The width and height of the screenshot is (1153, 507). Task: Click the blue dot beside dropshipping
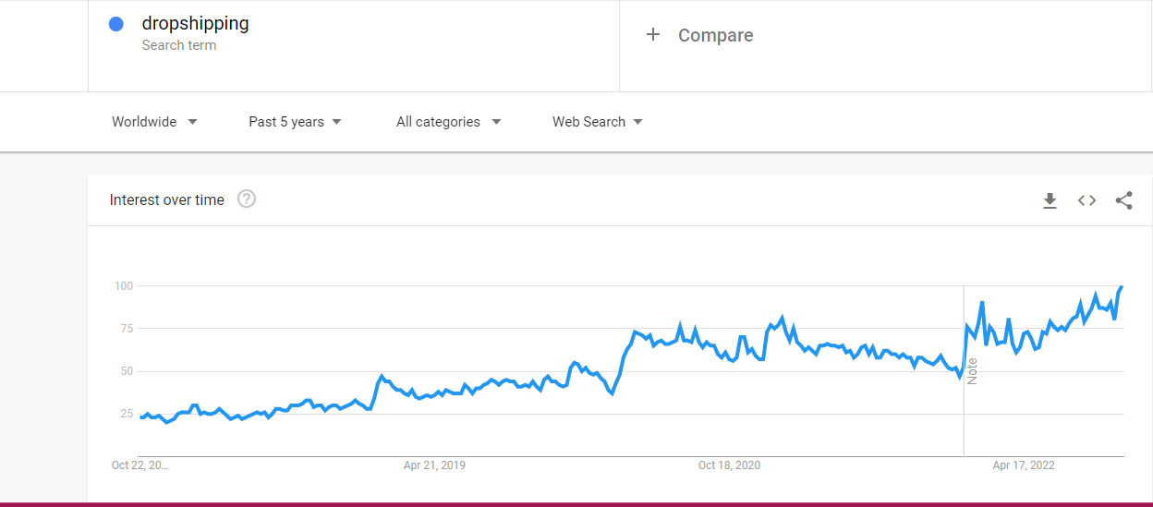(116, 24)
